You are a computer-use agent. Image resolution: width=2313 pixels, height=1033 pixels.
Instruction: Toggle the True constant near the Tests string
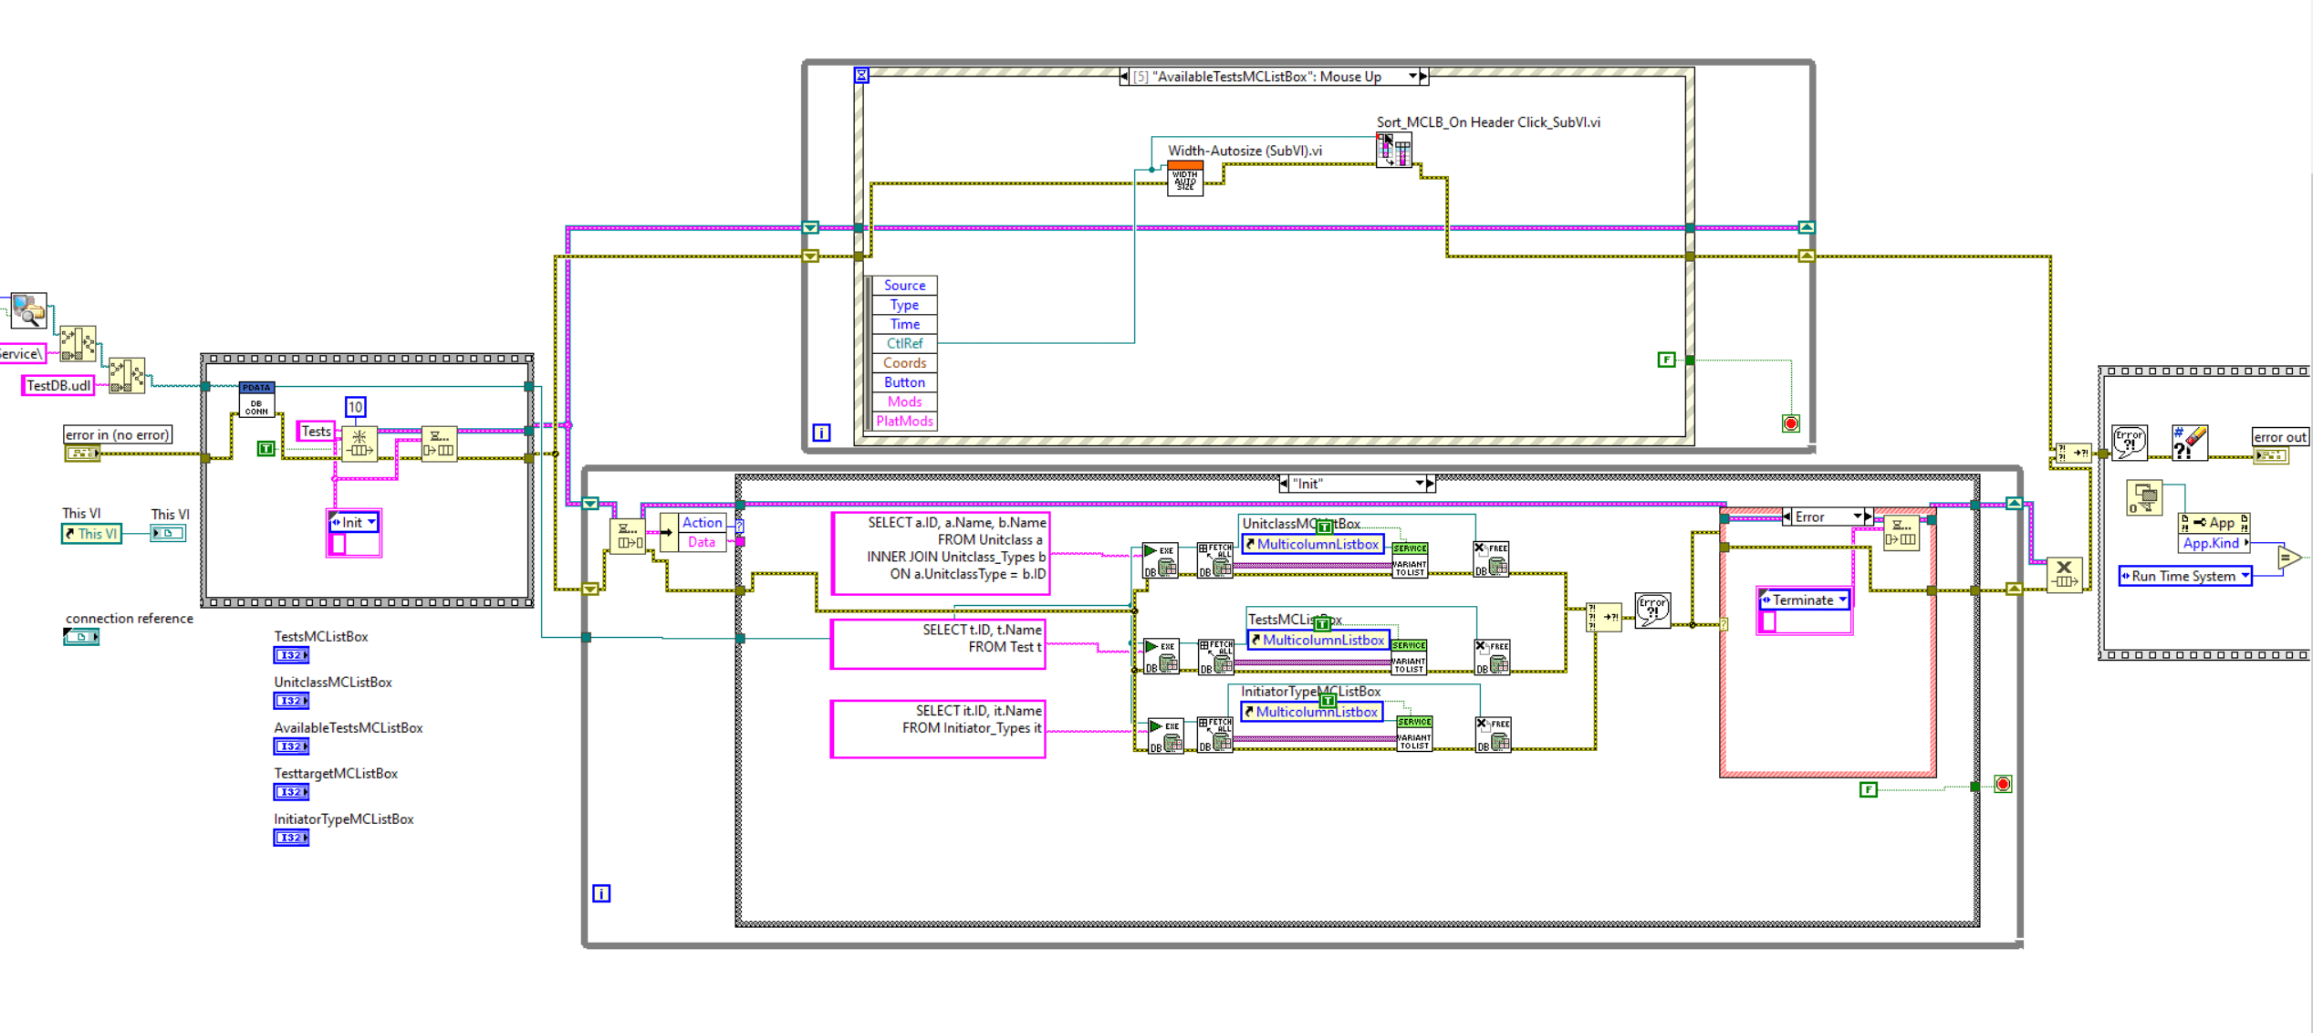pos(266,448)
